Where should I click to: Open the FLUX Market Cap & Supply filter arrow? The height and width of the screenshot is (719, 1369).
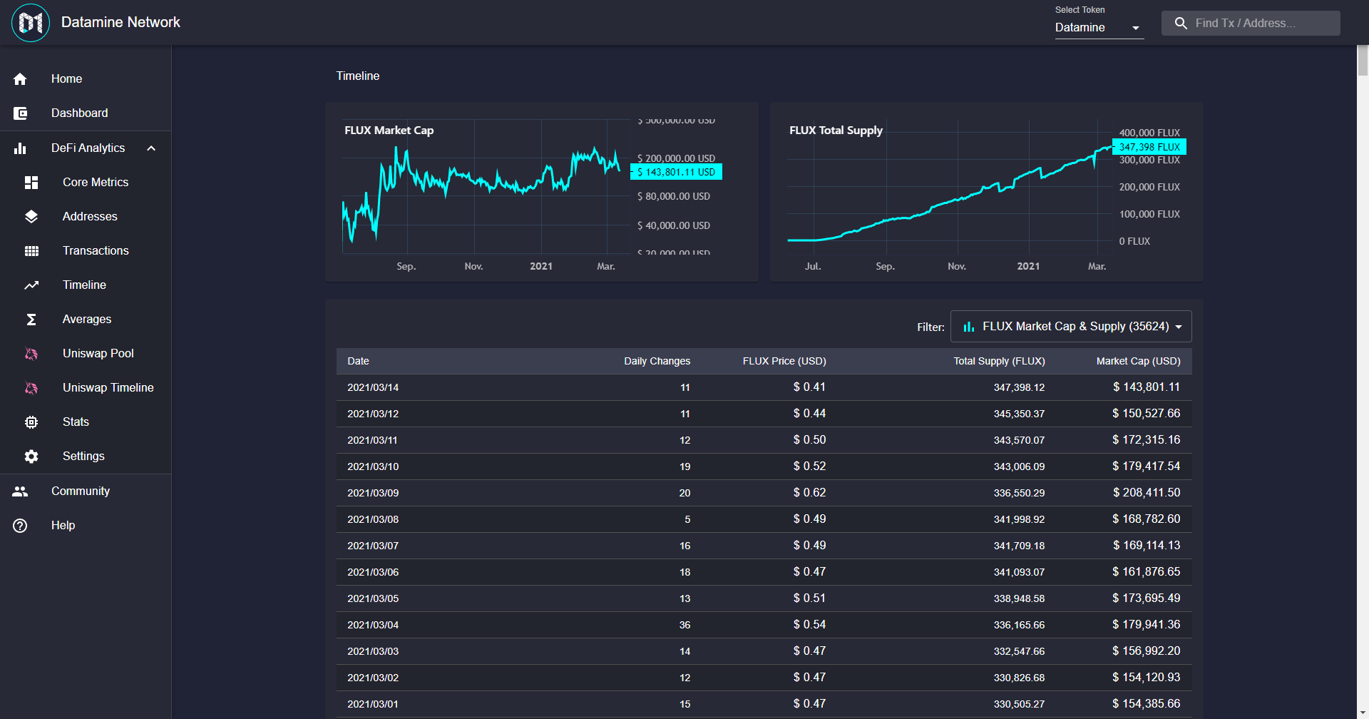[1179, 327]
